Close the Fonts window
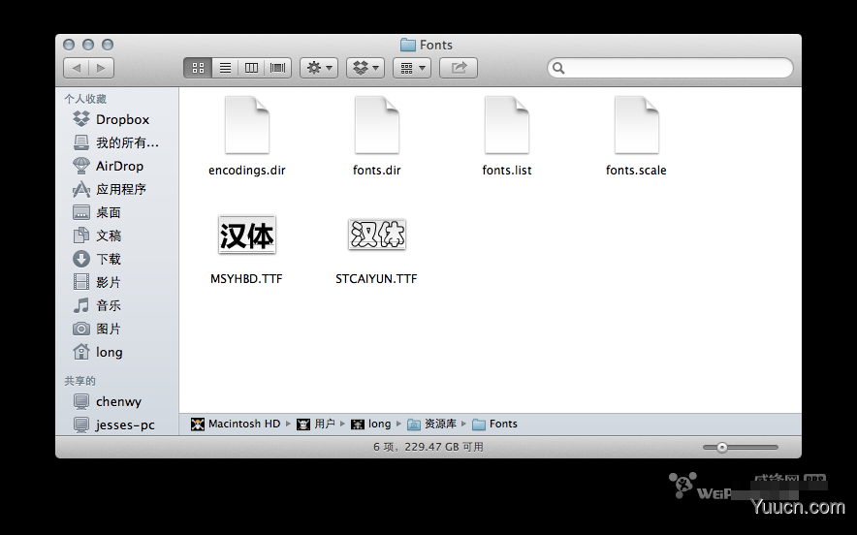The width and height of the screenshot is (857, 535). tap(69, 45)
